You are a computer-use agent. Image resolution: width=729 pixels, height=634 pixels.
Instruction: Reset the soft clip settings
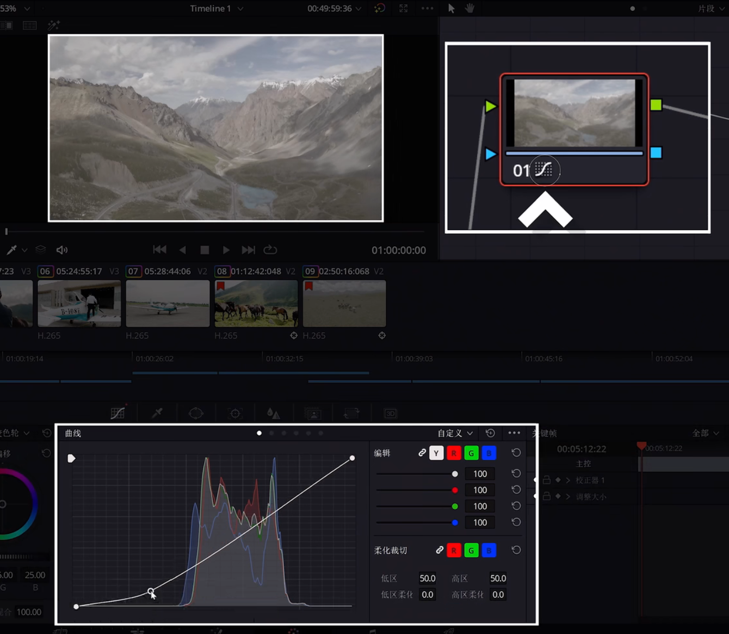click(516, 550)
